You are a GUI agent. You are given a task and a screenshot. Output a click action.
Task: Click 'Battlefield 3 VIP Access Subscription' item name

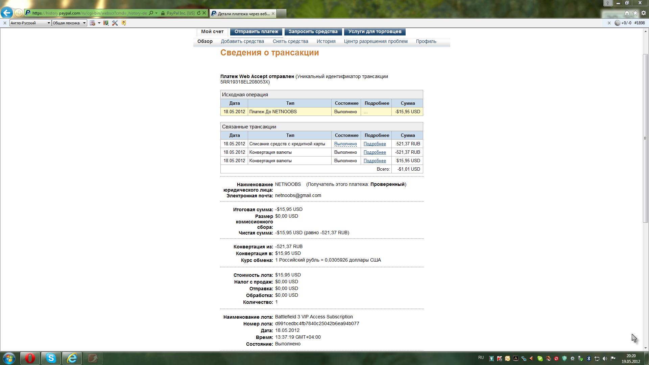(x=314, y=317)
